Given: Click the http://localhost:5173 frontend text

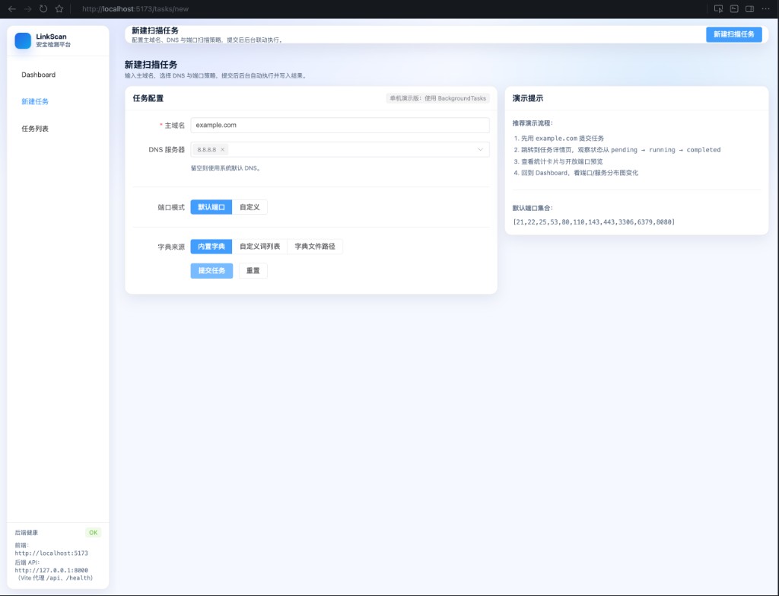Looking at the screenshot, I should pyautogui.click(x=51, y=553).
